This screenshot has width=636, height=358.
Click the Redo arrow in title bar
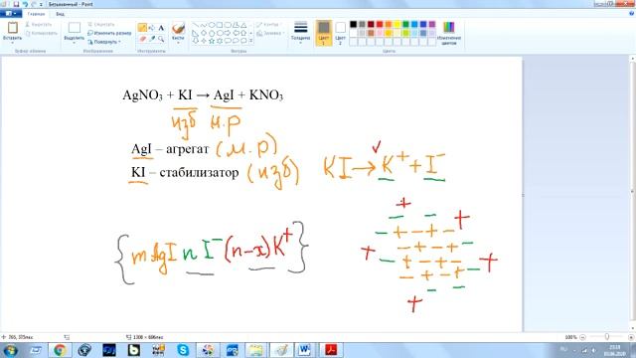tap(33, 4)
